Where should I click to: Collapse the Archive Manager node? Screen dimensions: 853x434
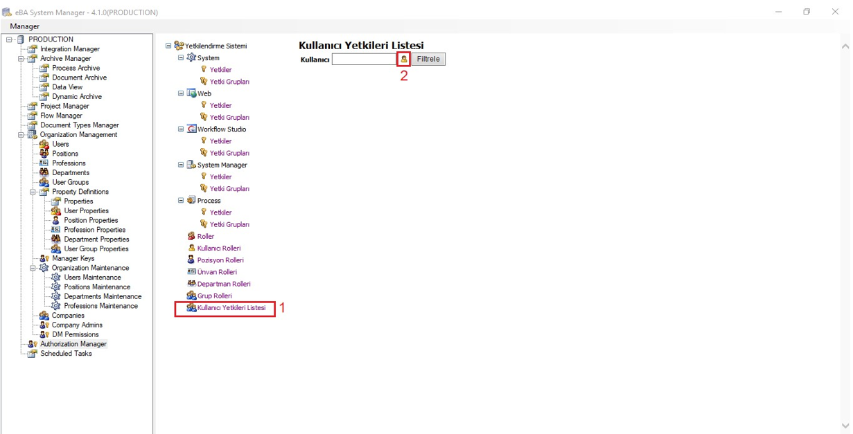tap(21, 59)
